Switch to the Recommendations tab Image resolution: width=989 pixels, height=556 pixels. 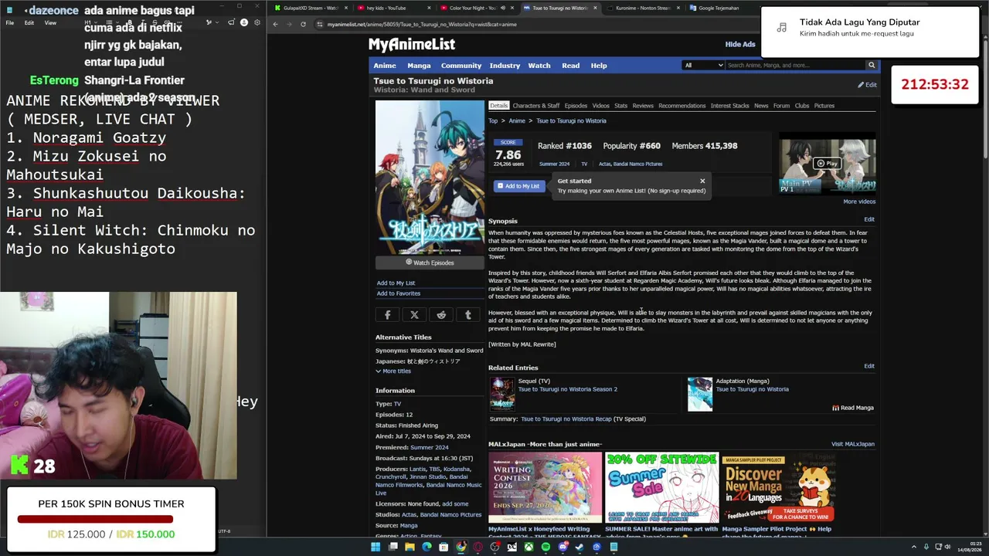point(682,106)
